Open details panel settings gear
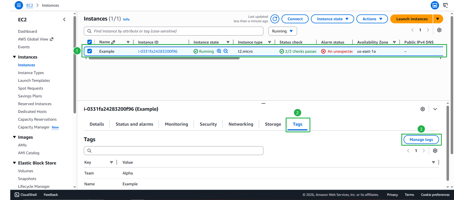454x200 pixels. click(x=423, y=109)
